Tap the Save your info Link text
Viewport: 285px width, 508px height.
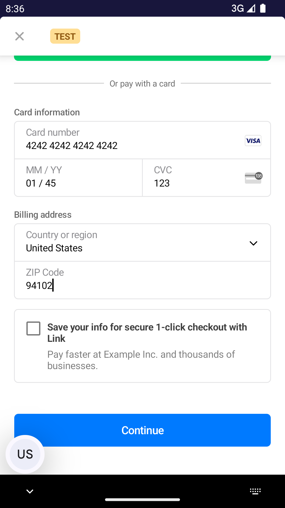pyautogui.click(x=147, y=333)
